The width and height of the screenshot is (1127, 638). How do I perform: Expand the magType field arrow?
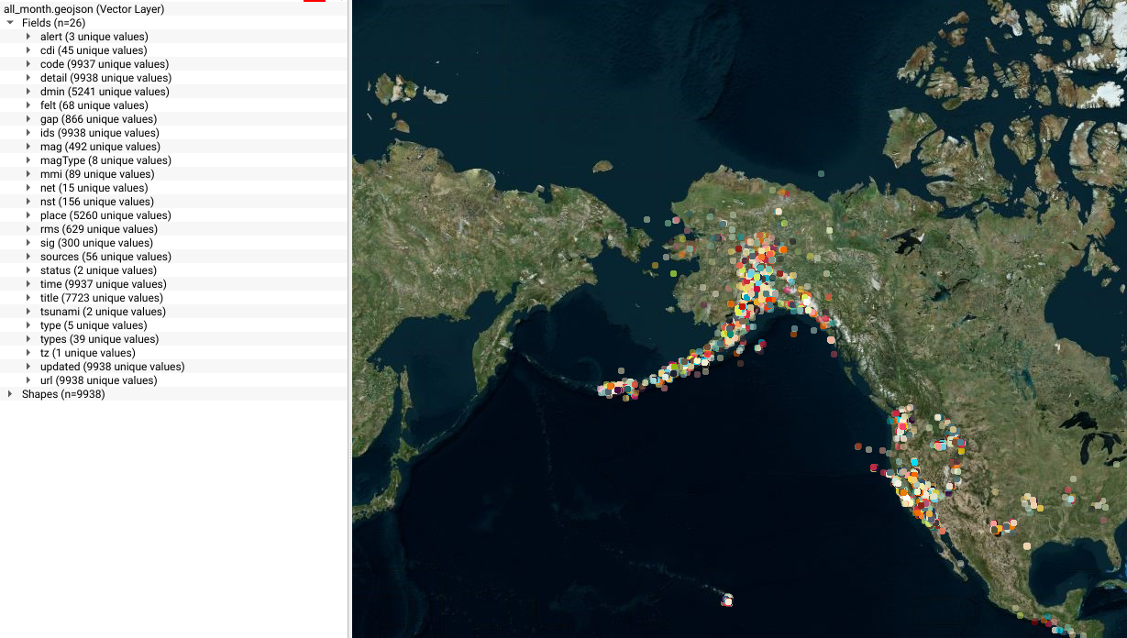(28, 160)
